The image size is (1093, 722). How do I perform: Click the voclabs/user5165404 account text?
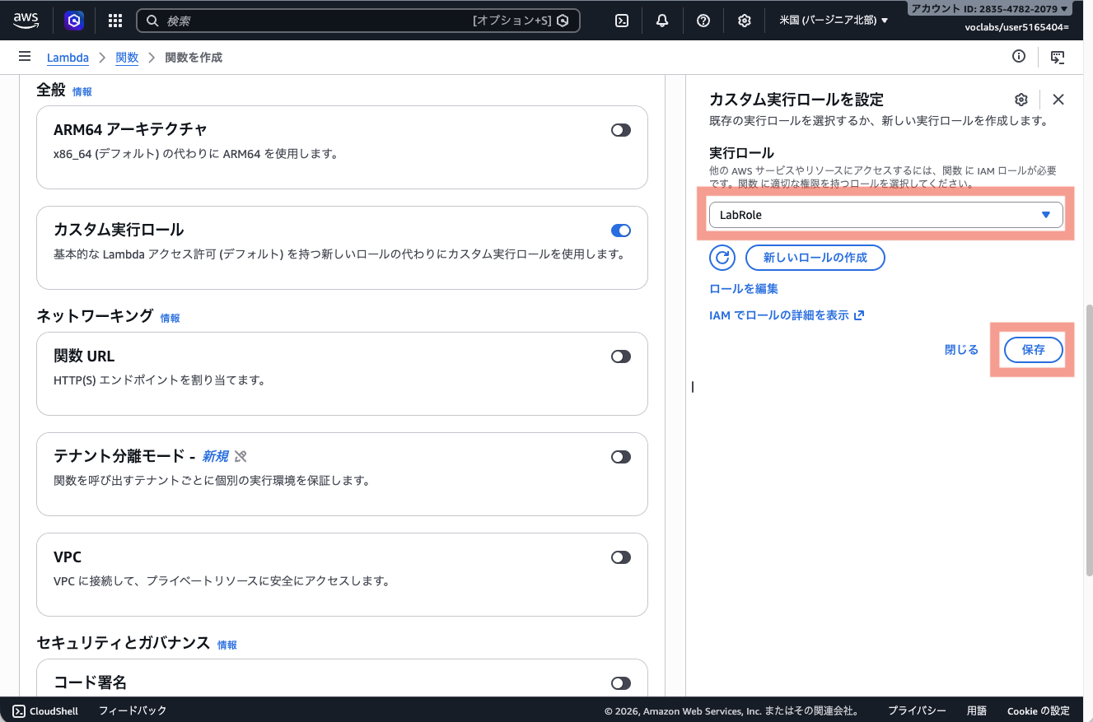point(1017,27)
